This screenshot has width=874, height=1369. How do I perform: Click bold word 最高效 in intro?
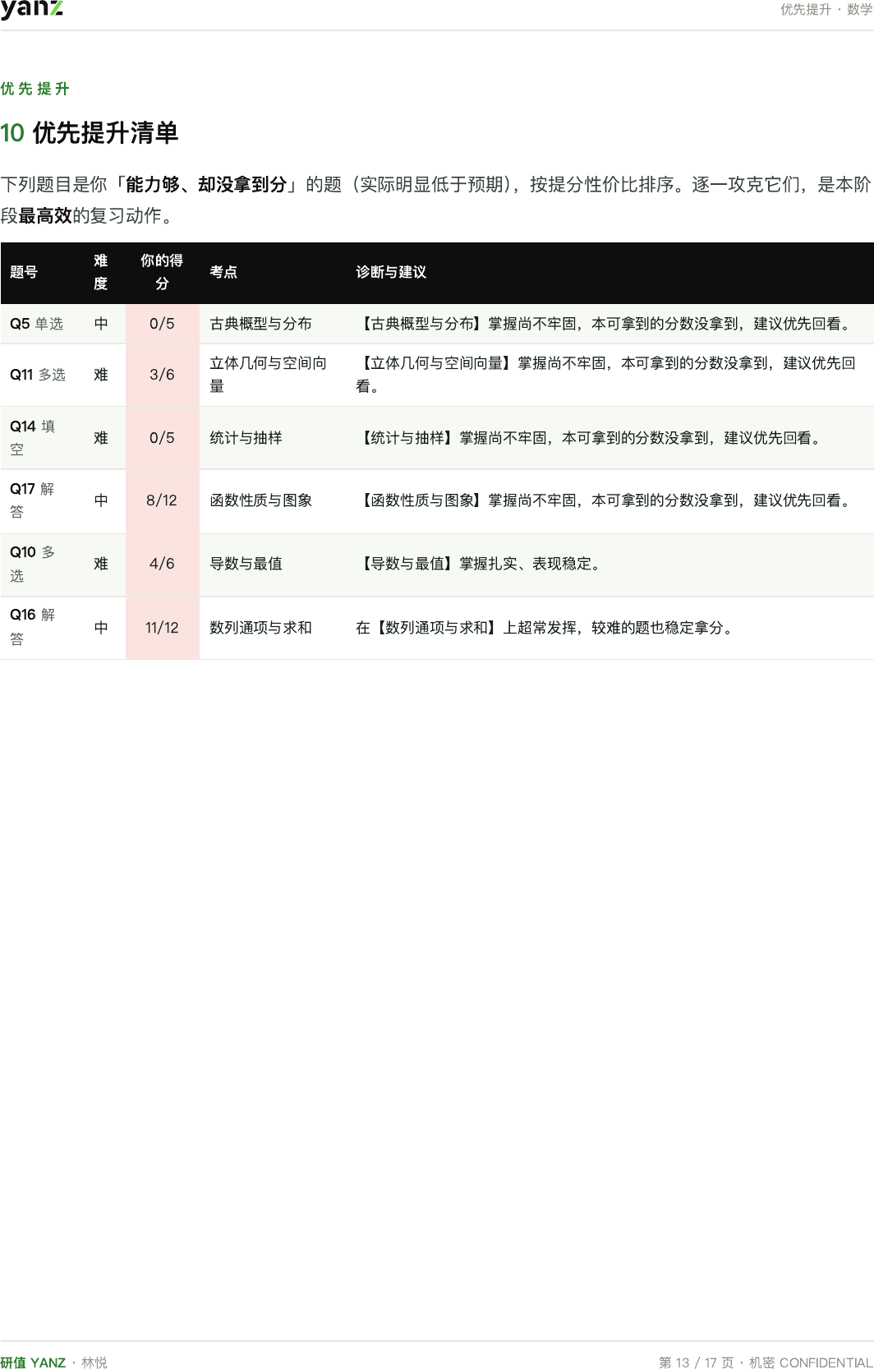coord(45,215)
